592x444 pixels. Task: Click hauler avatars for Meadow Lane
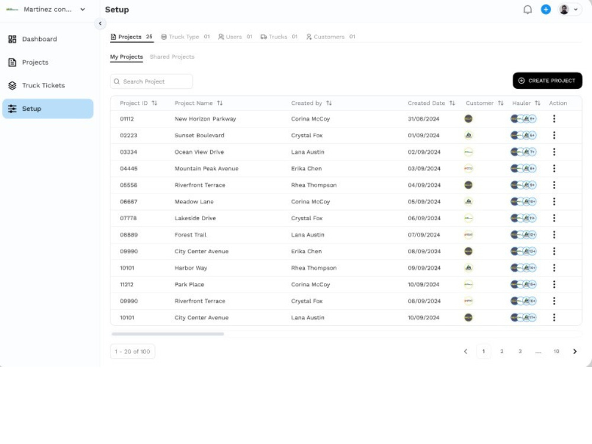click(x=523, y=202)
